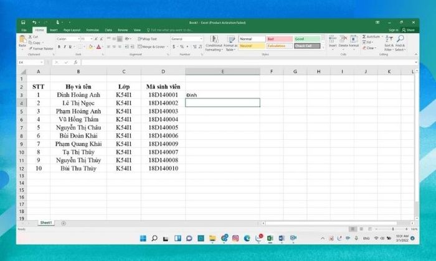
Task: Apply the Bad cell style
Action: coord(280,39)
